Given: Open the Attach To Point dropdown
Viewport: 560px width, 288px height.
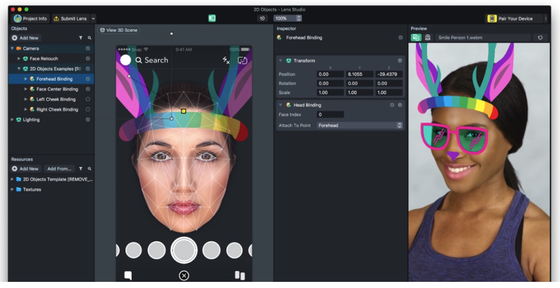Looking at the screenshot, I should click(x=360, y=125).
